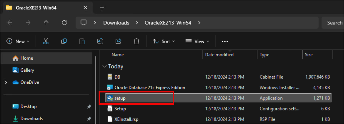The image size is (344, 124).
Task: Open the See more ellipsis menu
Action: [x=225, y=41]
